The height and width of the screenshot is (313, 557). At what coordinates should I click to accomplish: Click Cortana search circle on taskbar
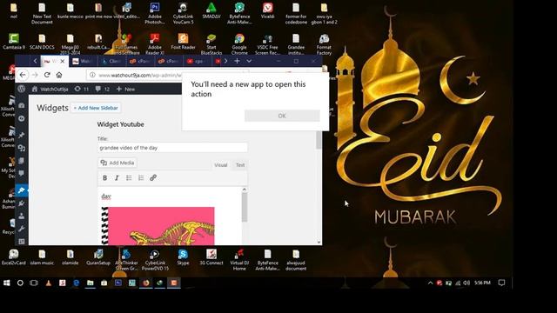click(x=20, y=283)
